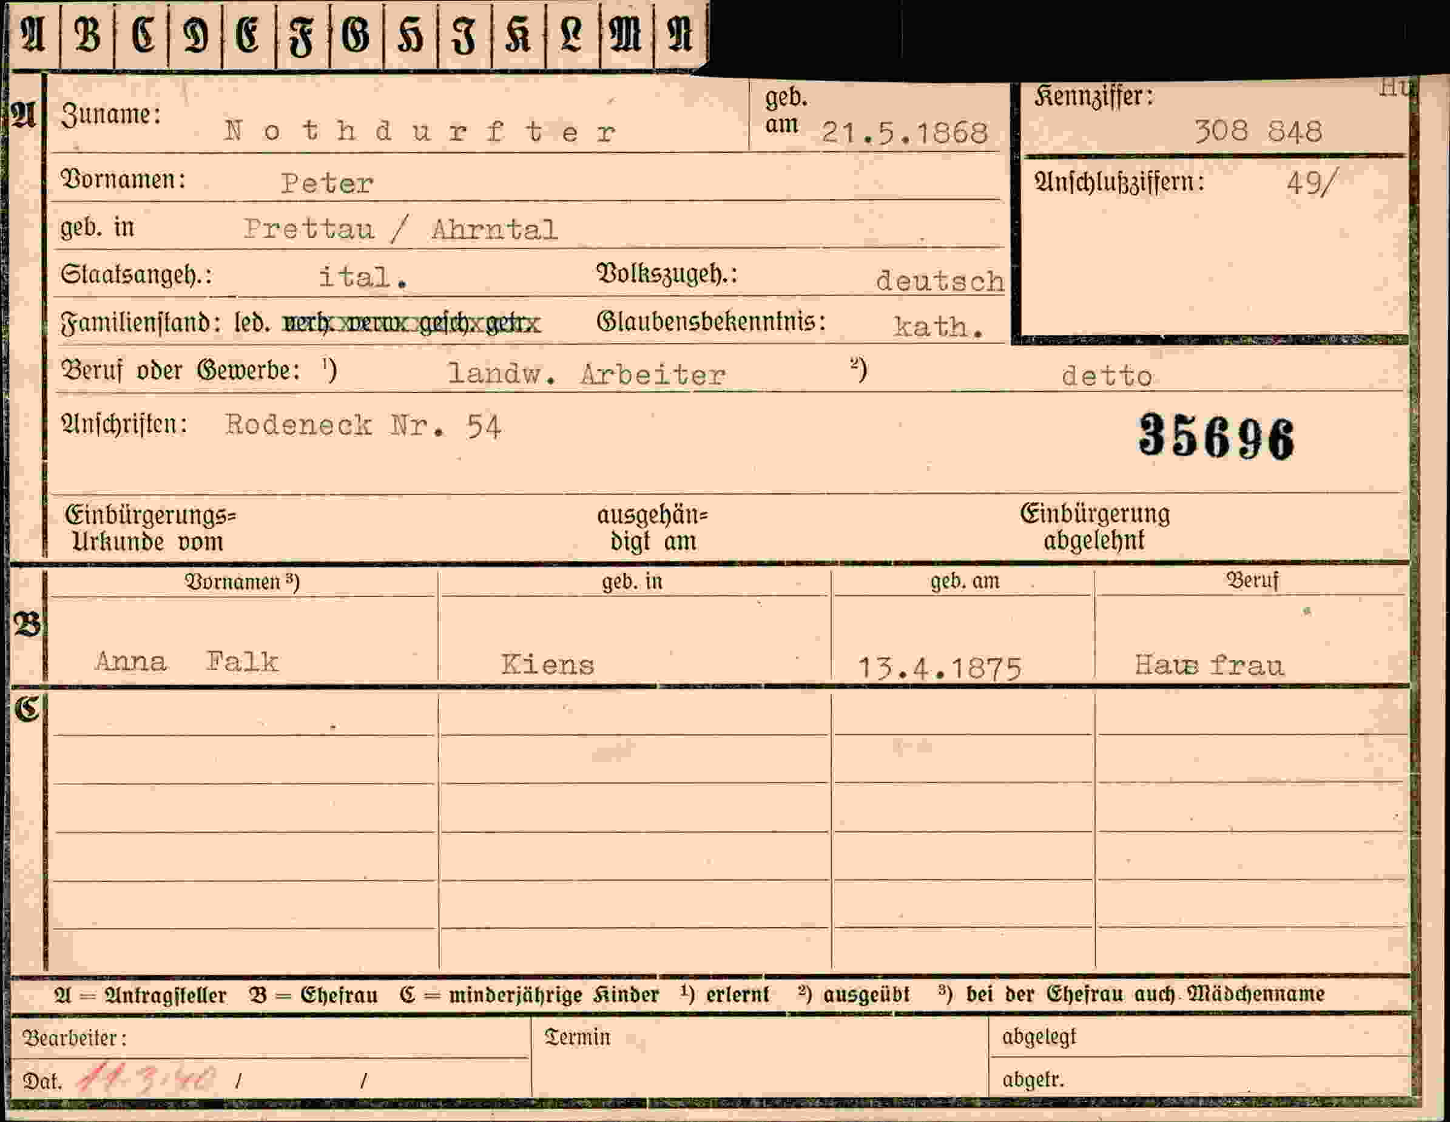Click the geb. am column header
The width and height of the screenshot is (1450, 1122).
964,581
